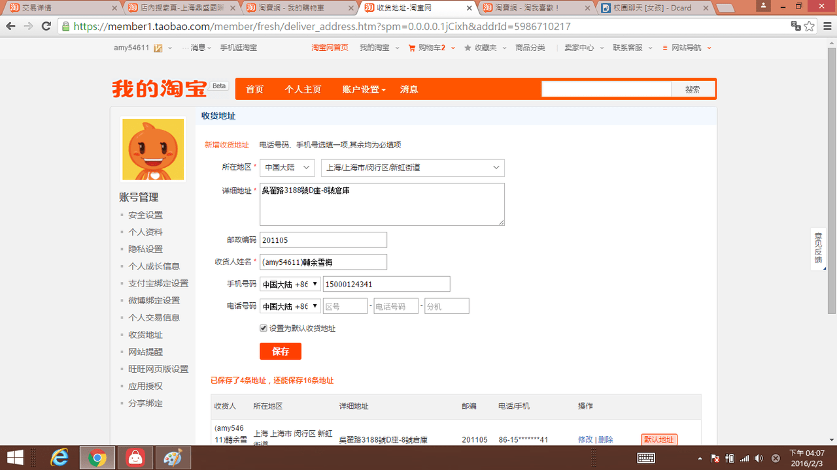Expand the 我的淘宝 top bar dropdown

coord(379,48)
